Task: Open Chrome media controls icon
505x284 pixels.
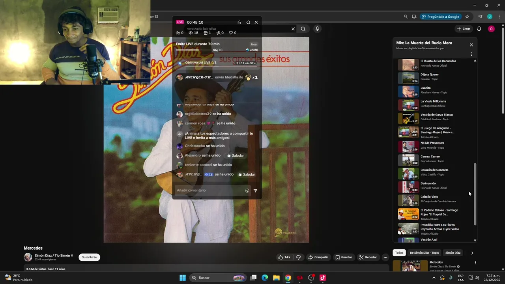Action: click(x=480, y=17)
